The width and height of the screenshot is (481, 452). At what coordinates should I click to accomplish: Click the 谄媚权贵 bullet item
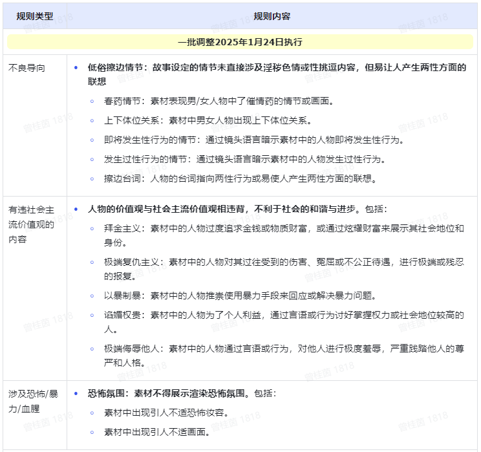click(x=284, y=322)
